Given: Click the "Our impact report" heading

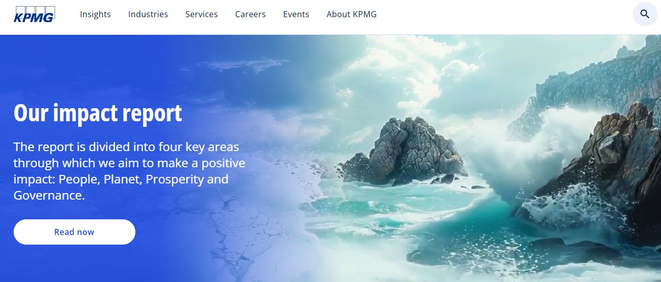Looking at the screenshot, I should click(98, 113).
